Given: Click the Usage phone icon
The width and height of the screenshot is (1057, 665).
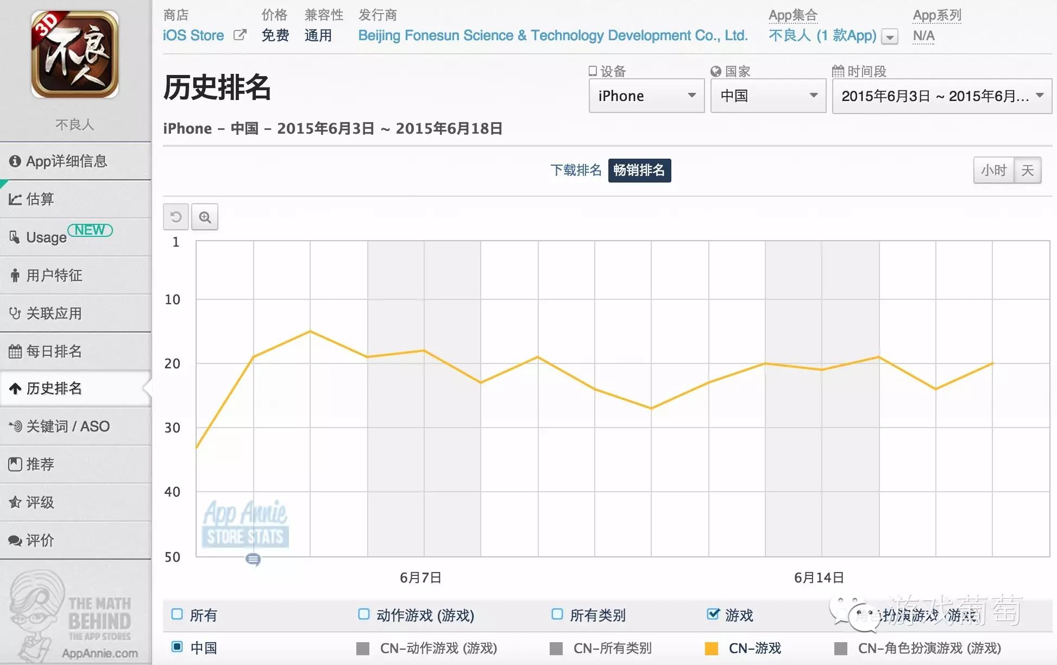Looking at the screenshot, I should tap(15, 237).
